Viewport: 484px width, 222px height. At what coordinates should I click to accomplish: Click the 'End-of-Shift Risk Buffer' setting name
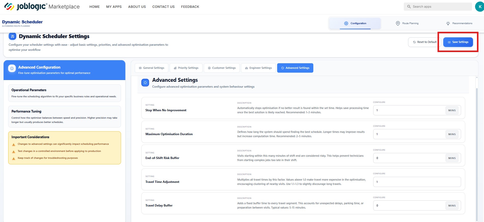(162, 158)
